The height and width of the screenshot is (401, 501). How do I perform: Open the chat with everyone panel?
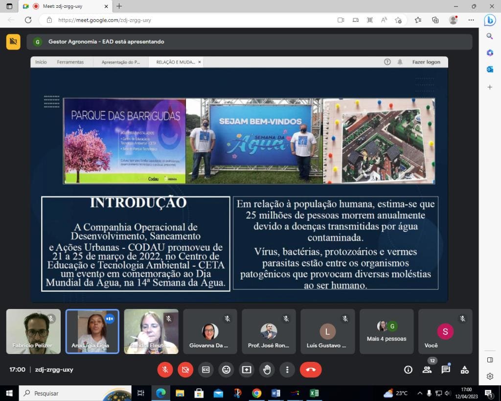click(446, 370)
